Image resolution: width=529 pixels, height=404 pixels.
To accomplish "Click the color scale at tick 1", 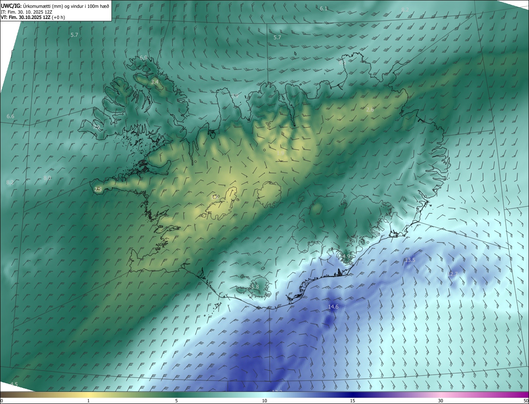I will (x=88, y=395).
